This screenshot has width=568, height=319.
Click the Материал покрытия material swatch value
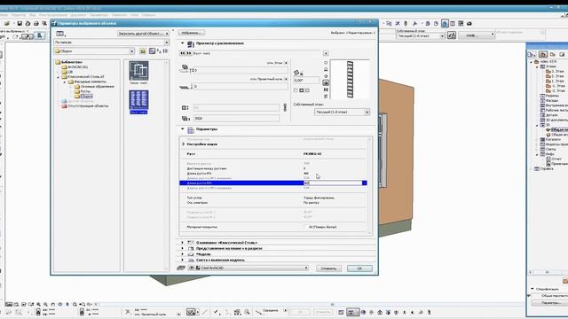[x=320, y=227]
